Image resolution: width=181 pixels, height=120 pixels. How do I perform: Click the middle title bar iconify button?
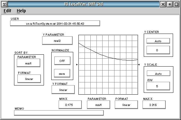[170, 4]
